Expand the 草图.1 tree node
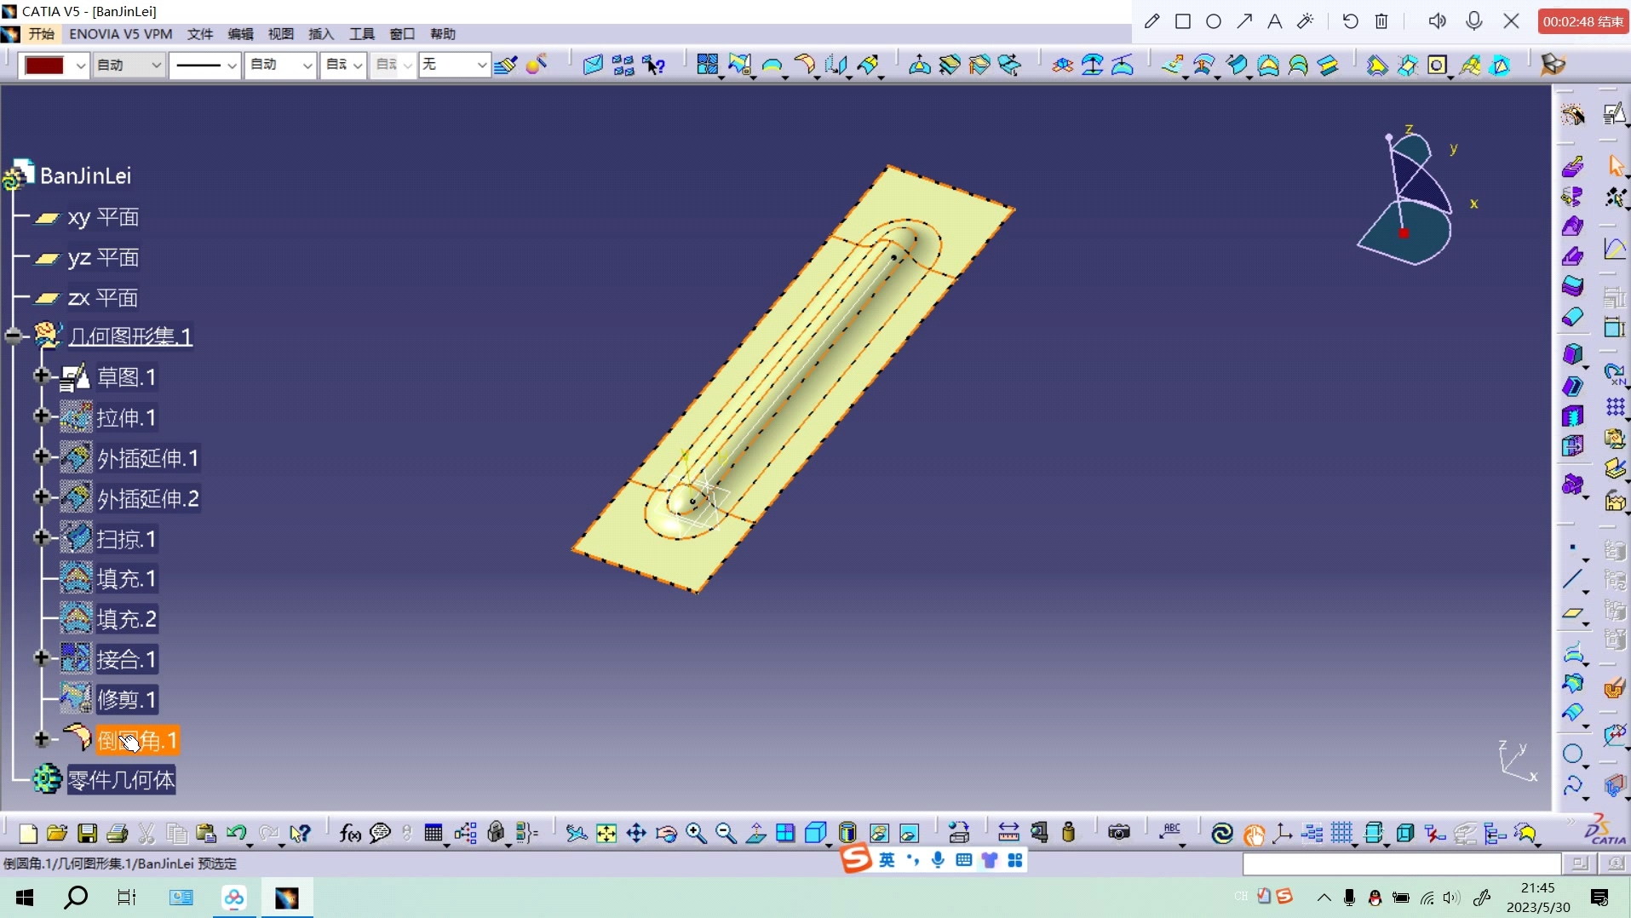This screenshot has width=1631, height=918. click(41, 376)
